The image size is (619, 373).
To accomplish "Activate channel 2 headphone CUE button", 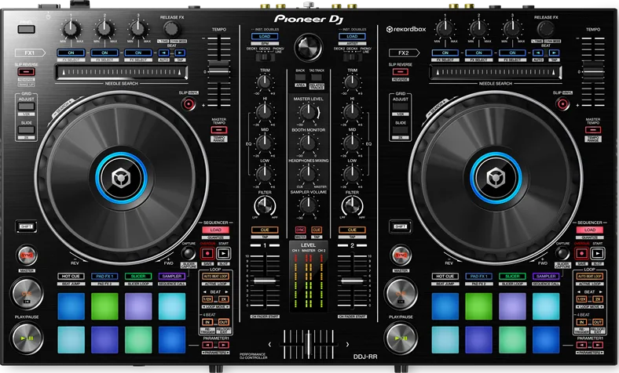I will tap(352, 230).
